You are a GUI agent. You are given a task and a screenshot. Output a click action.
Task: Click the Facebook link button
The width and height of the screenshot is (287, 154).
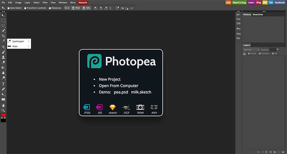[280, 3]
